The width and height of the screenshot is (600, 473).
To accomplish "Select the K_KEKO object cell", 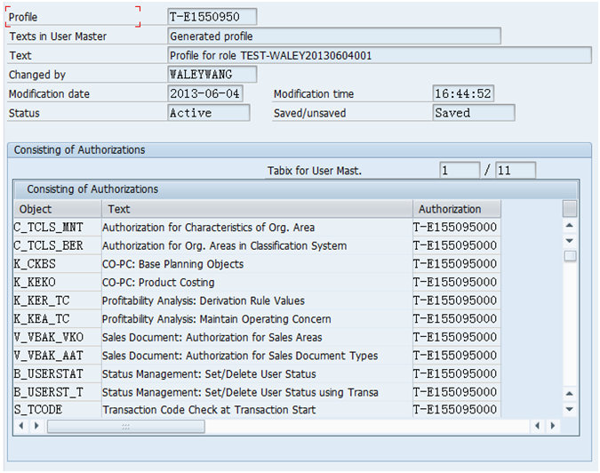I will 57,283.
